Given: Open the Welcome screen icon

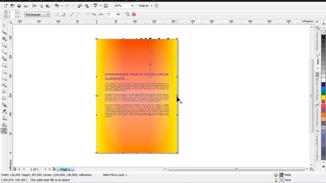Looking at the screenshot, I should coord(106,6).
